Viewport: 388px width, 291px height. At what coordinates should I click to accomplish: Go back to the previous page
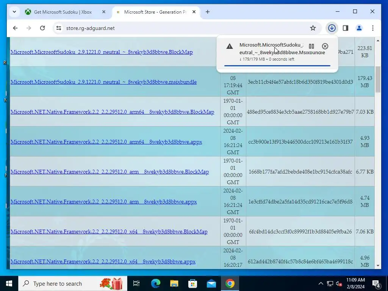[15, 28]
